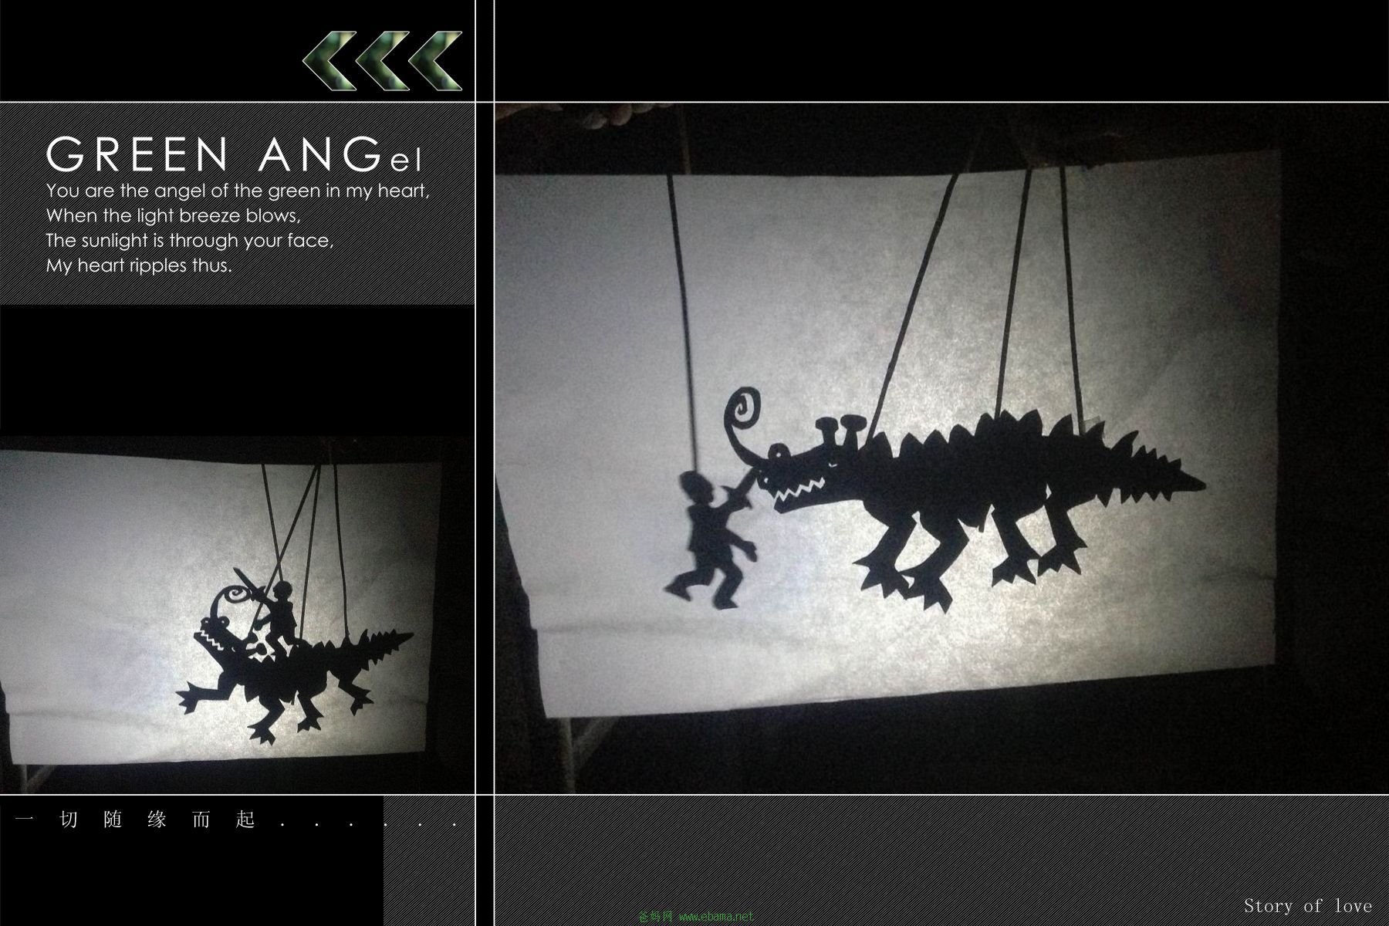Image resolution: width=1389 pixels, height=926 pixels.
Task: Open the www.ebama.net link at the bottom
Action: pyautogui.click(x=715, y=917)
